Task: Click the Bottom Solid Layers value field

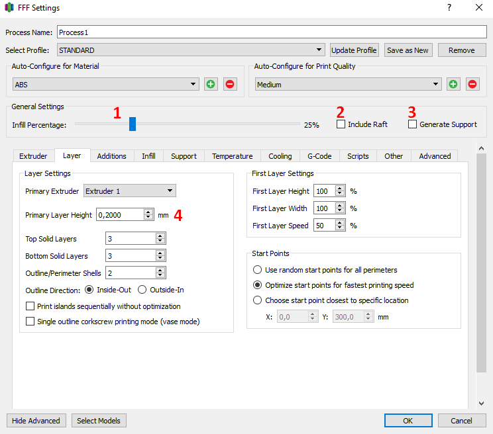Action: pyautogui.click(x=131, y=256)
